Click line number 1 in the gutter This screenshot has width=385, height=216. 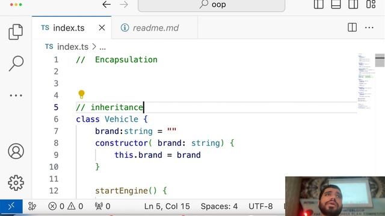(56, 59)
